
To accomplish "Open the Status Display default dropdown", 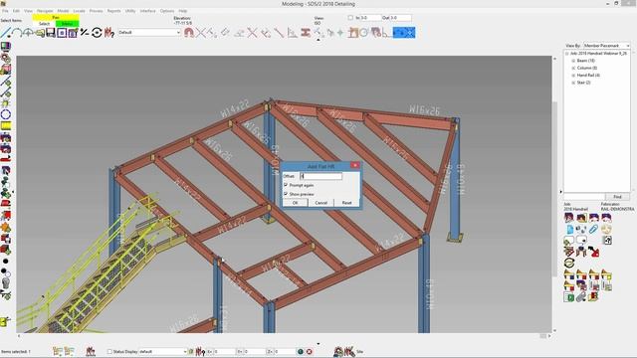I will point(163,351).
